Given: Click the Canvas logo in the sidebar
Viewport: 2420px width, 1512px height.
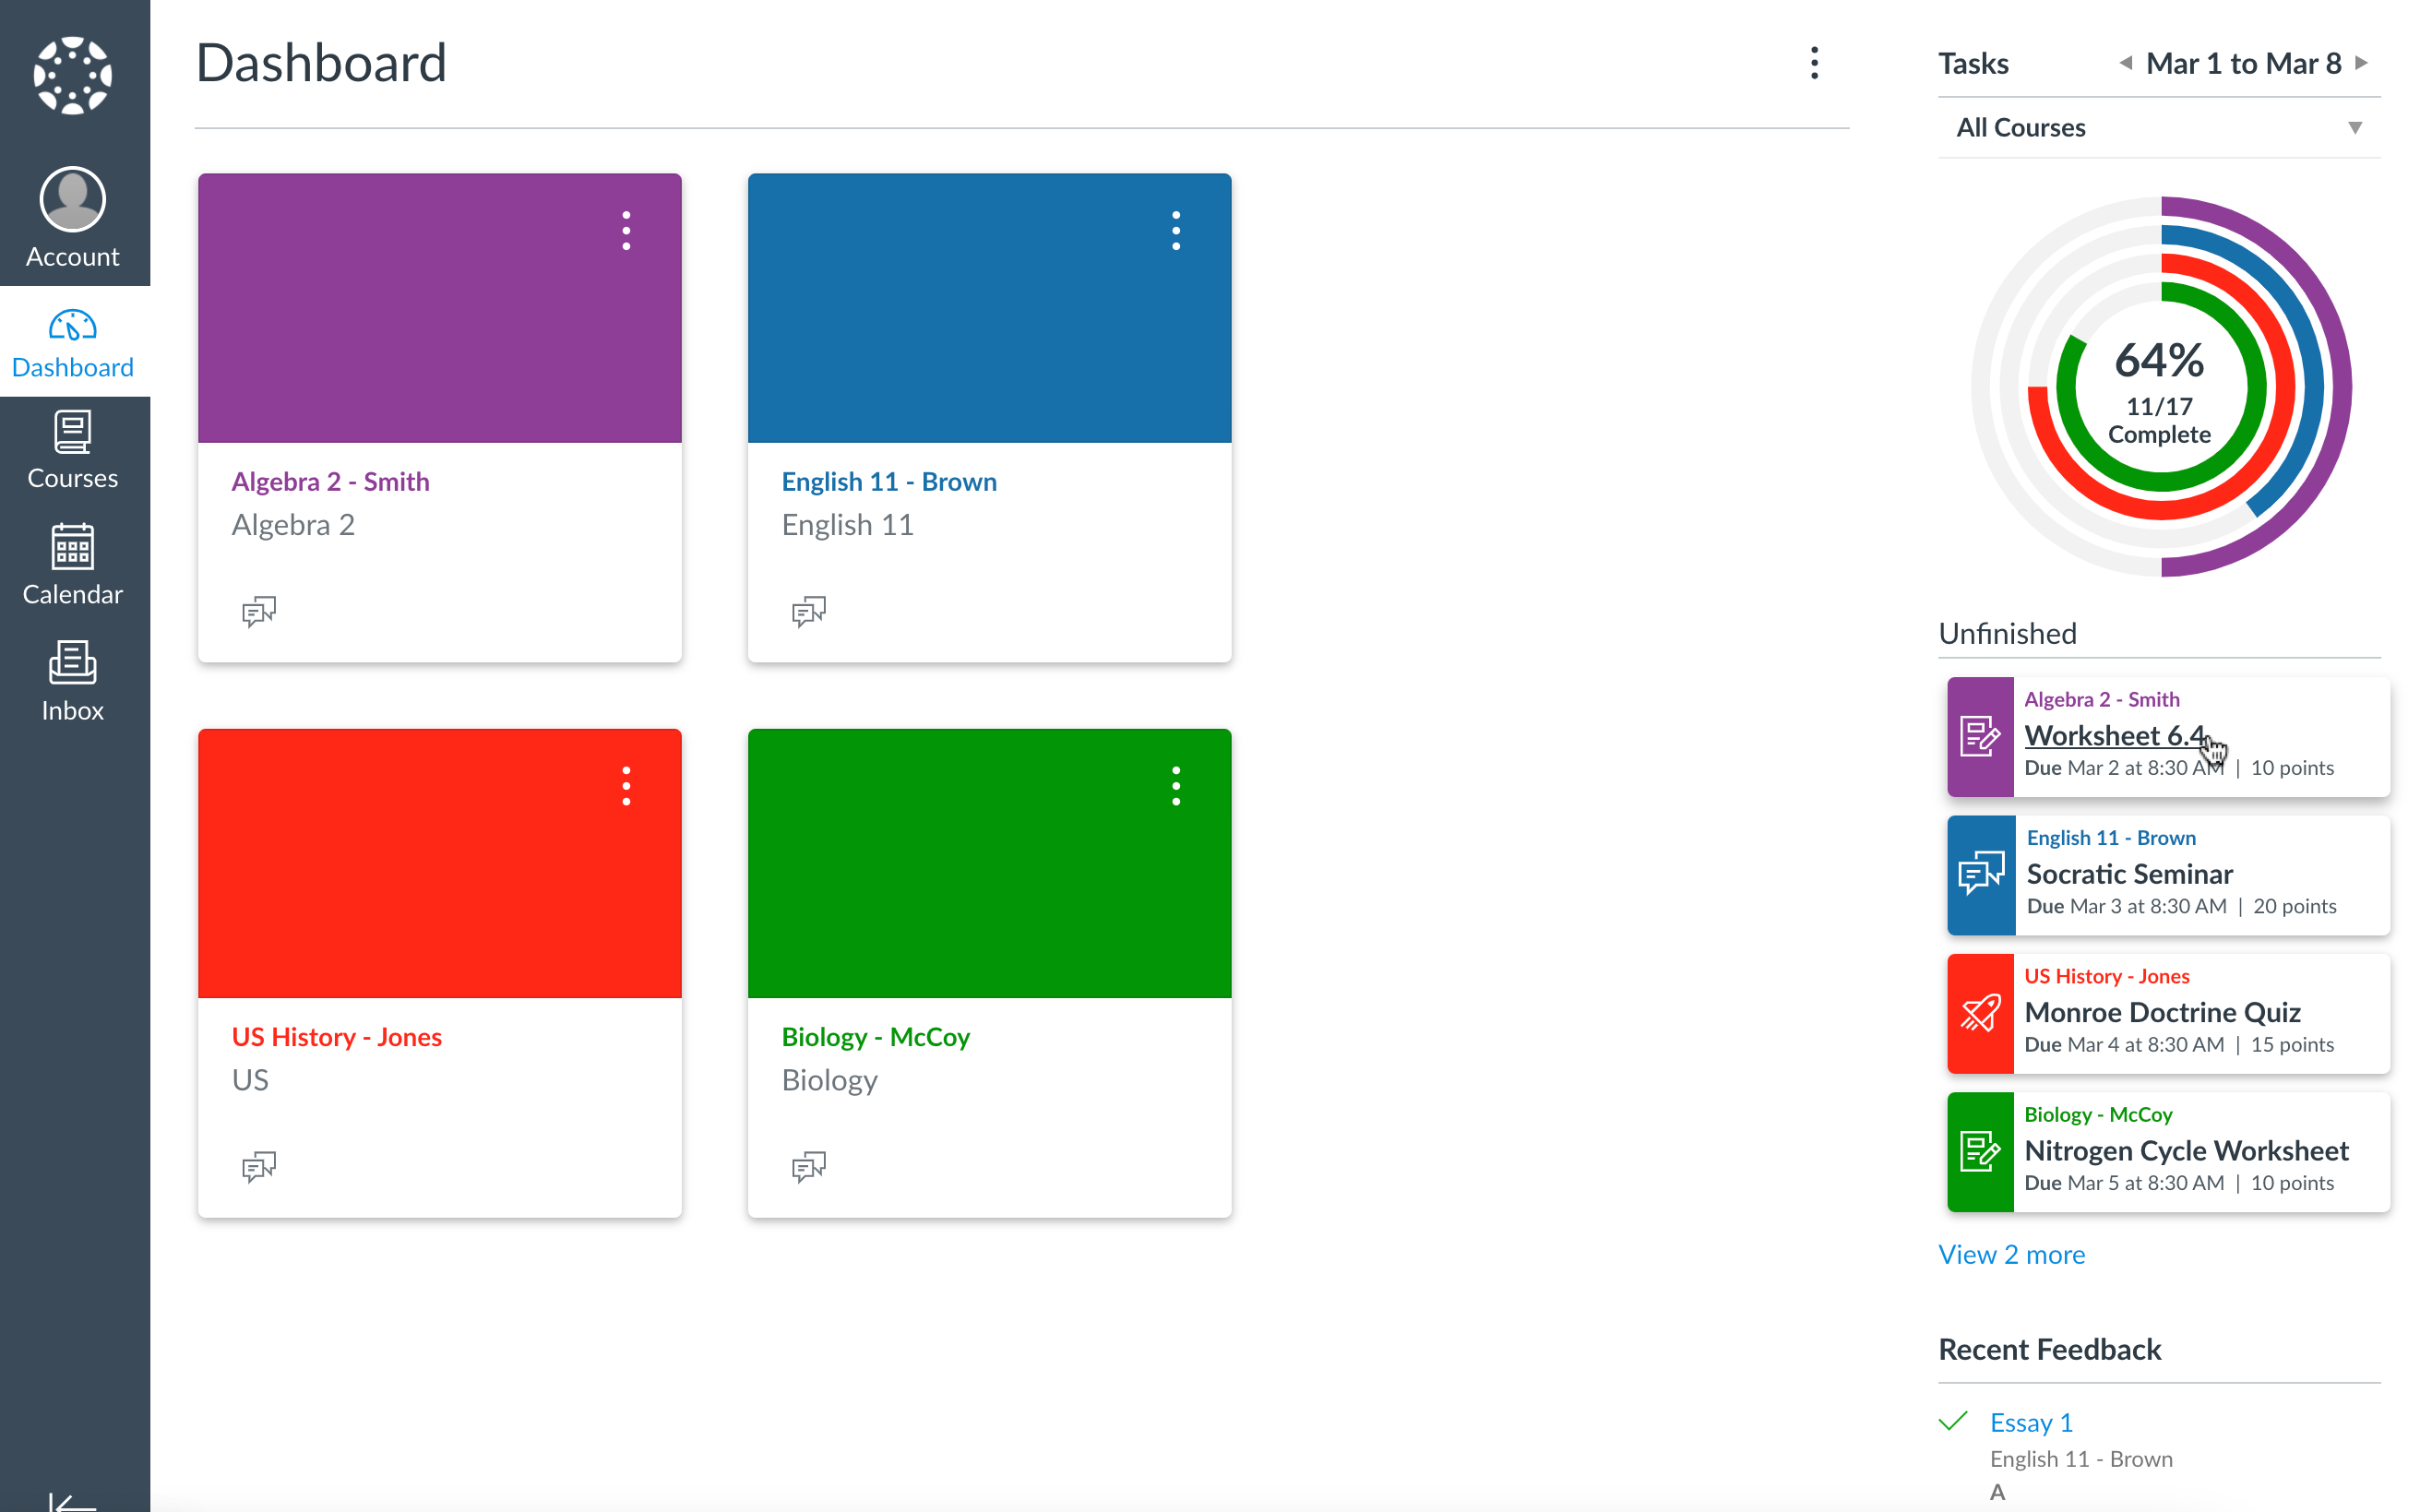Looking at the screenshot, I should [72, 75].
